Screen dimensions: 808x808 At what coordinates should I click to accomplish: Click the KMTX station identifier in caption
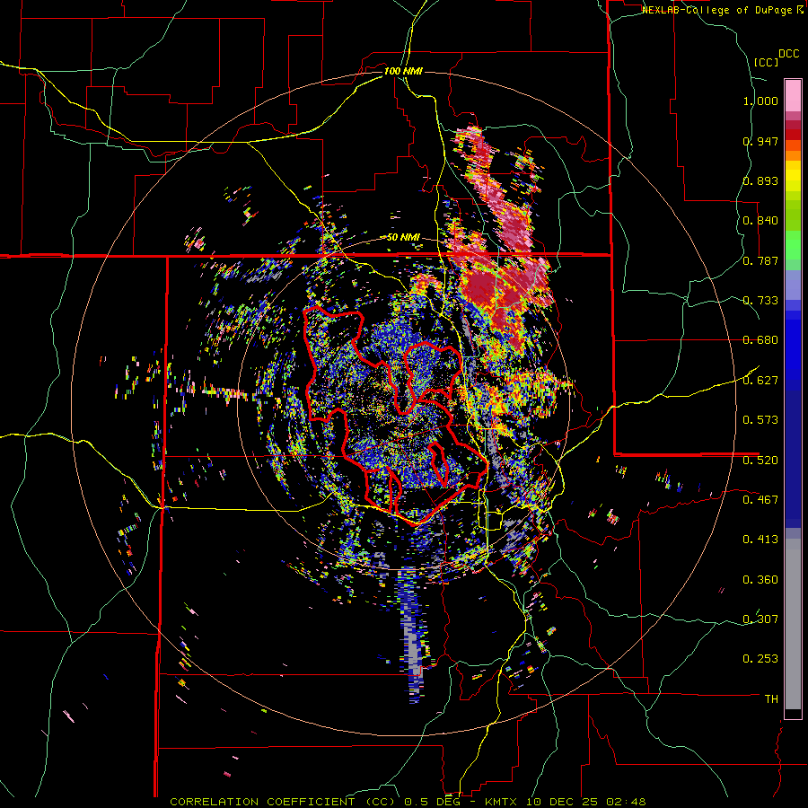pyautogui.click(x=503, y=802)
